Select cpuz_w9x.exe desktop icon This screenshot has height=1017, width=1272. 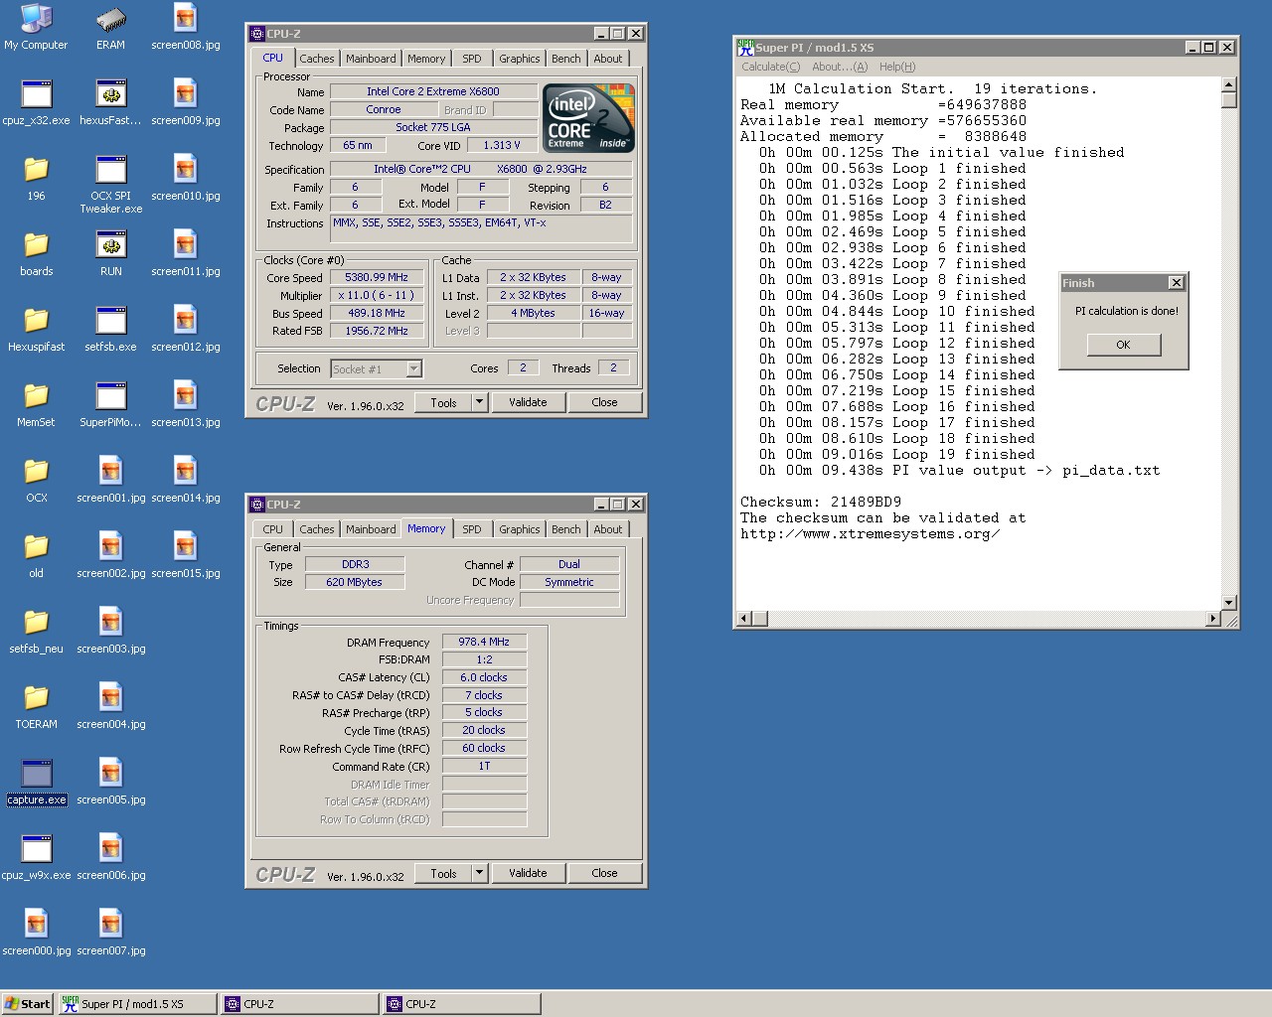tap(36, 857)
